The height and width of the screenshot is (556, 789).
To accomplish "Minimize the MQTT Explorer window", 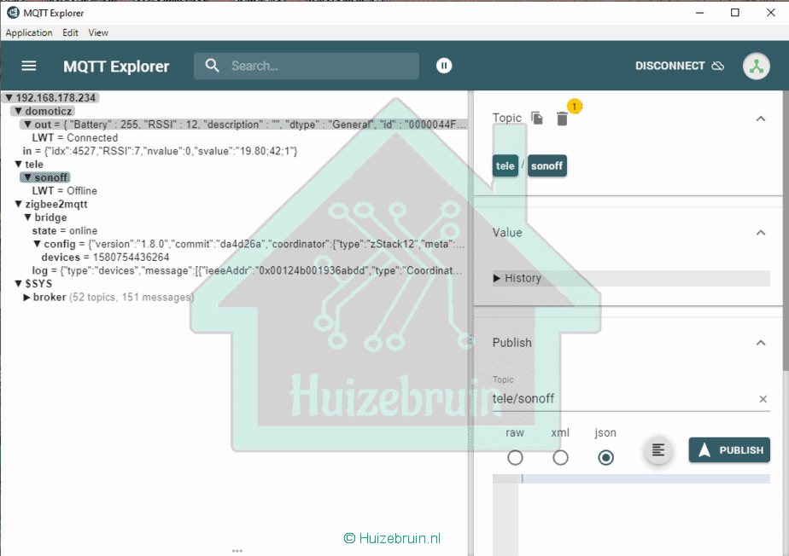I will pyautogui.click(x=699, y=13).
